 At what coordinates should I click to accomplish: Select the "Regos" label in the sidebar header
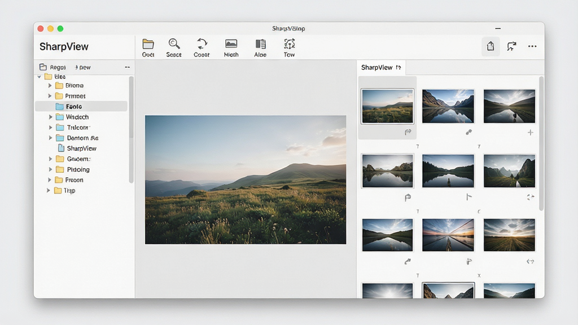[x=58, y=68]
